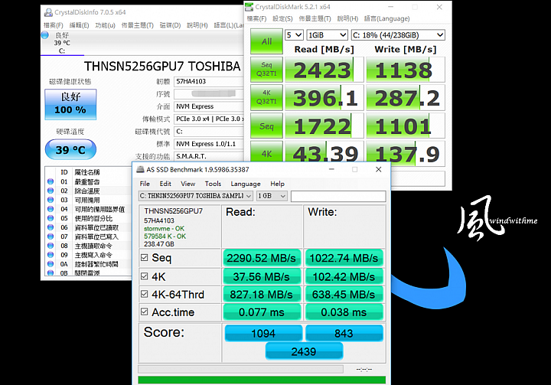Open File menu in AS SSD Benchmark
This screenshot has height=385, width=551.
(x=145, y=184)
